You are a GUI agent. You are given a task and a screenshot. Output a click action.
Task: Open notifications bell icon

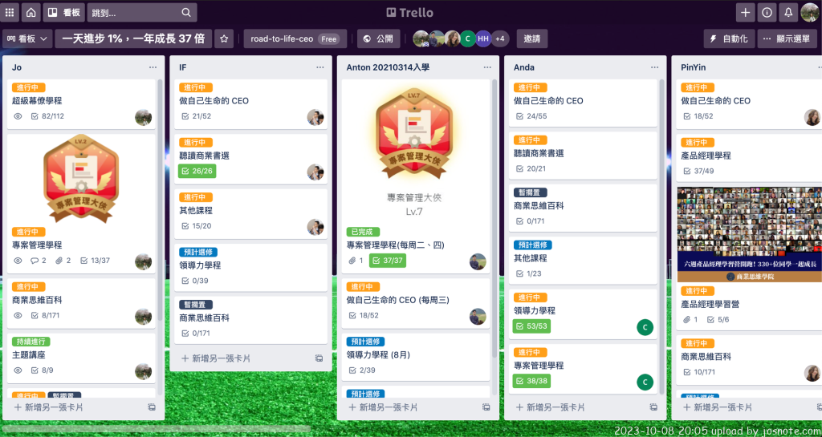(788, 13)
